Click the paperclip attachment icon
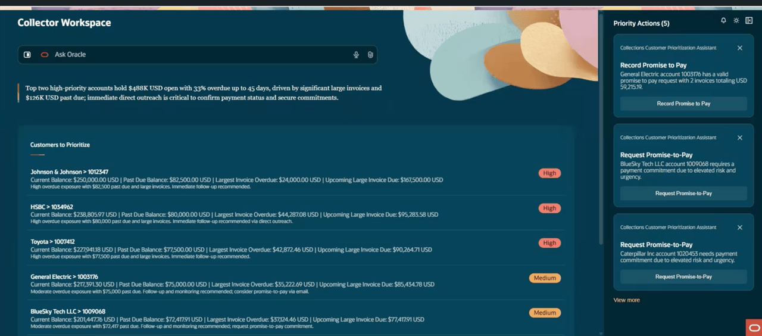This screenshot has width=762, height=336. tap(370, 55)
